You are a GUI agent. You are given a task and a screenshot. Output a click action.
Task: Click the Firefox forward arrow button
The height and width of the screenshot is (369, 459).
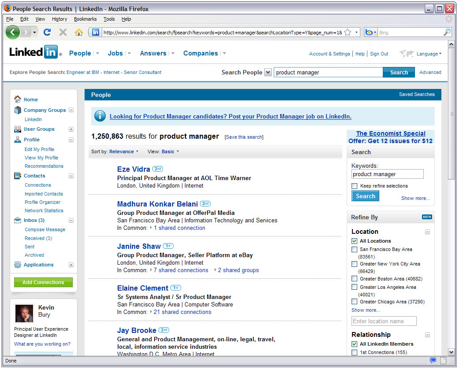[26, 32]
